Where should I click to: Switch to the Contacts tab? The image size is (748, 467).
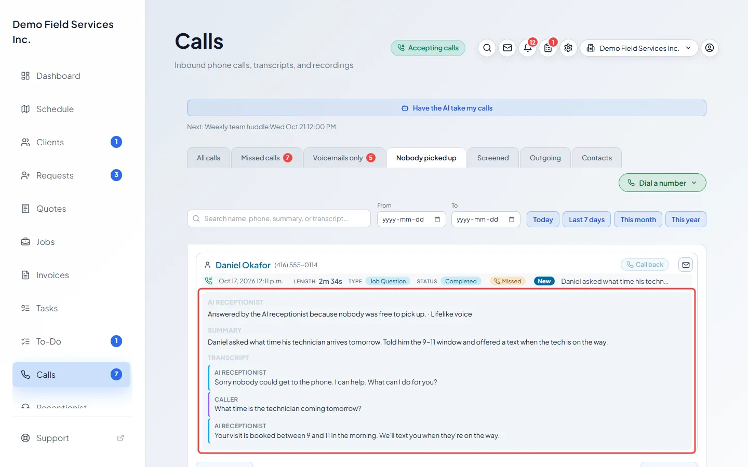pos(597,158)
